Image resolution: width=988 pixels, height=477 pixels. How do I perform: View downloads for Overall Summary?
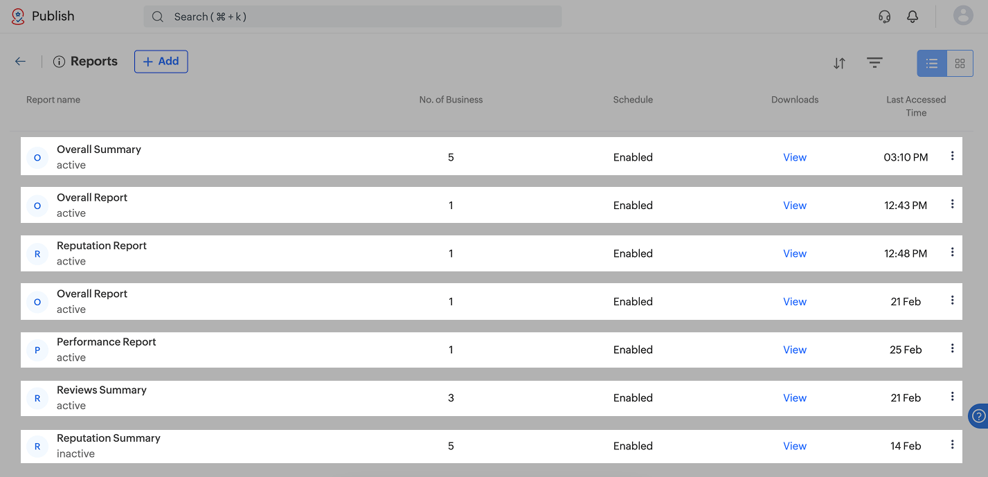[x=794, y=157]
